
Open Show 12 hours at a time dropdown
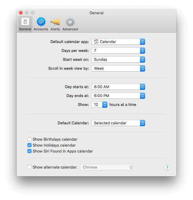[99, 105]
